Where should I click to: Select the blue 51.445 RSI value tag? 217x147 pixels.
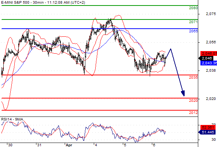[x=207, y=132]
